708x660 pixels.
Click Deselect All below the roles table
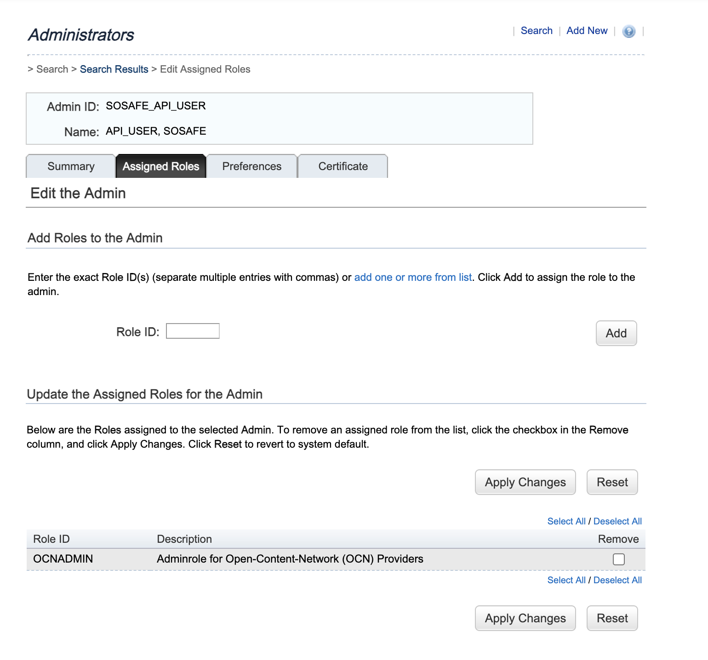[x=617, y=580]
